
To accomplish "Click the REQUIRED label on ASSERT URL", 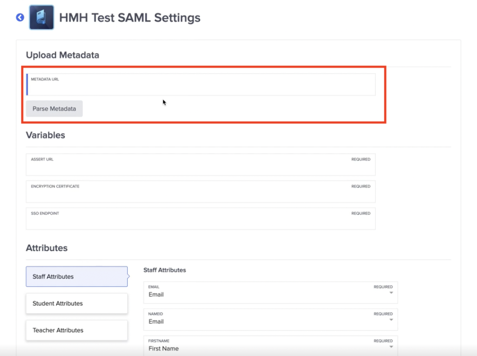I will pos(361,159).
